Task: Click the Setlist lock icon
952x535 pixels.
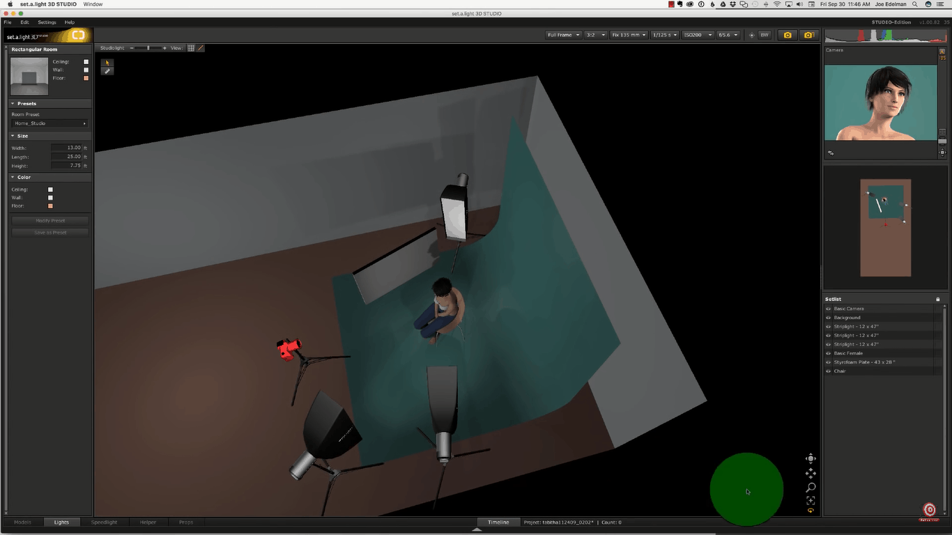Action: click(937, 300)
